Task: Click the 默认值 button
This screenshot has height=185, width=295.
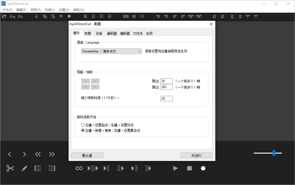Action: click(x=87, y=155)
